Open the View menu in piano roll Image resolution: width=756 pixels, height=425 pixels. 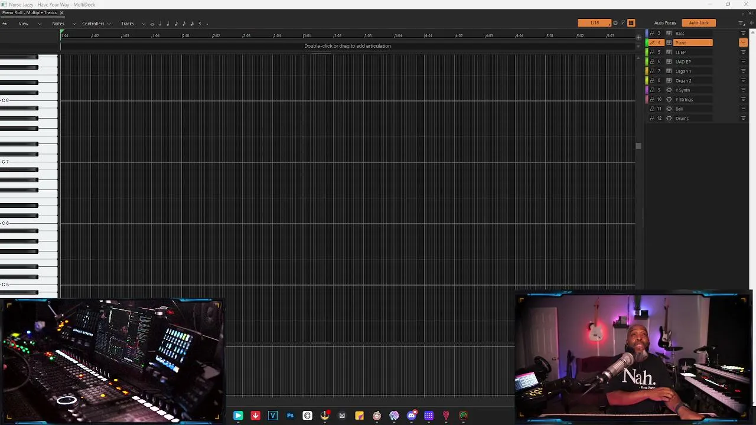pyautogui.click(x=24, y=24)
